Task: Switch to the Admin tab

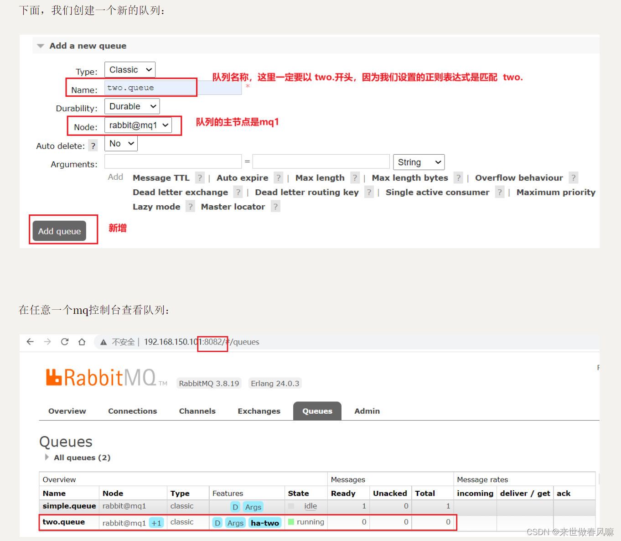Action: [x=367, y=411]
